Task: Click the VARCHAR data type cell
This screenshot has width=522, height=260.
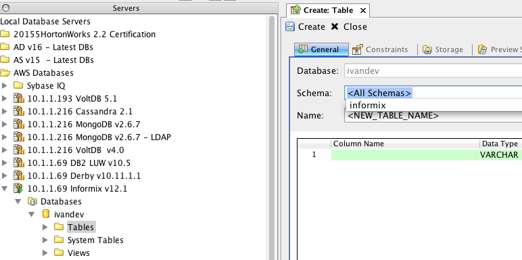Action: (500, 154)
